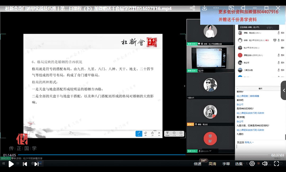Open the 选集 episode list
The height and width of the screenshot is (172, 286).
[239, 164]
